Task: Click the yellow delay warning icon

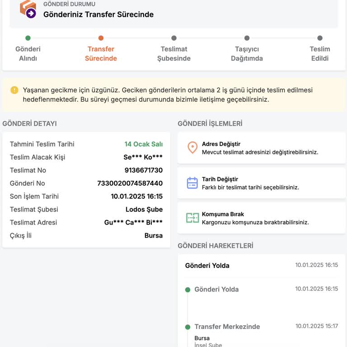Action: [14, 90]
